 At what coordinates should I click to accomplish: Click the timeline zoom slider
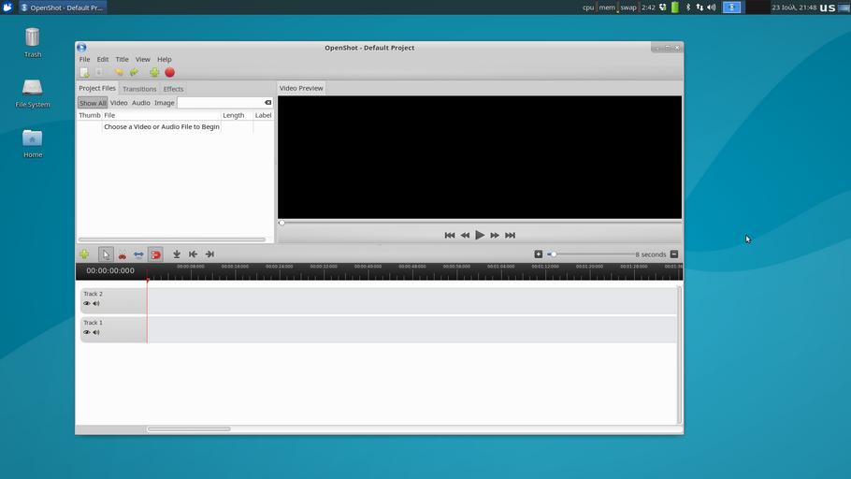click(592, 254)
